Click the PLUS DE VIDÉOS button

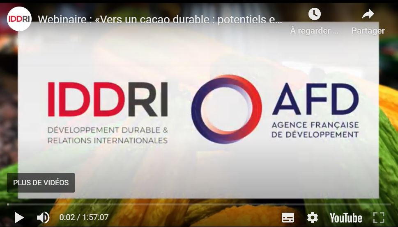[41, 183]
